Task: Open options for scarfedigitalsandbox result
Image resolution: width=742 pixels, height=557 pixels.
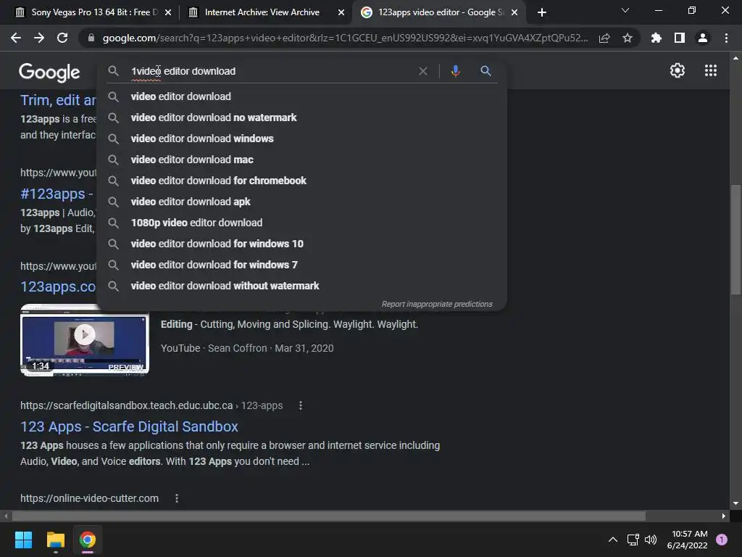Action: pos(301,405)
